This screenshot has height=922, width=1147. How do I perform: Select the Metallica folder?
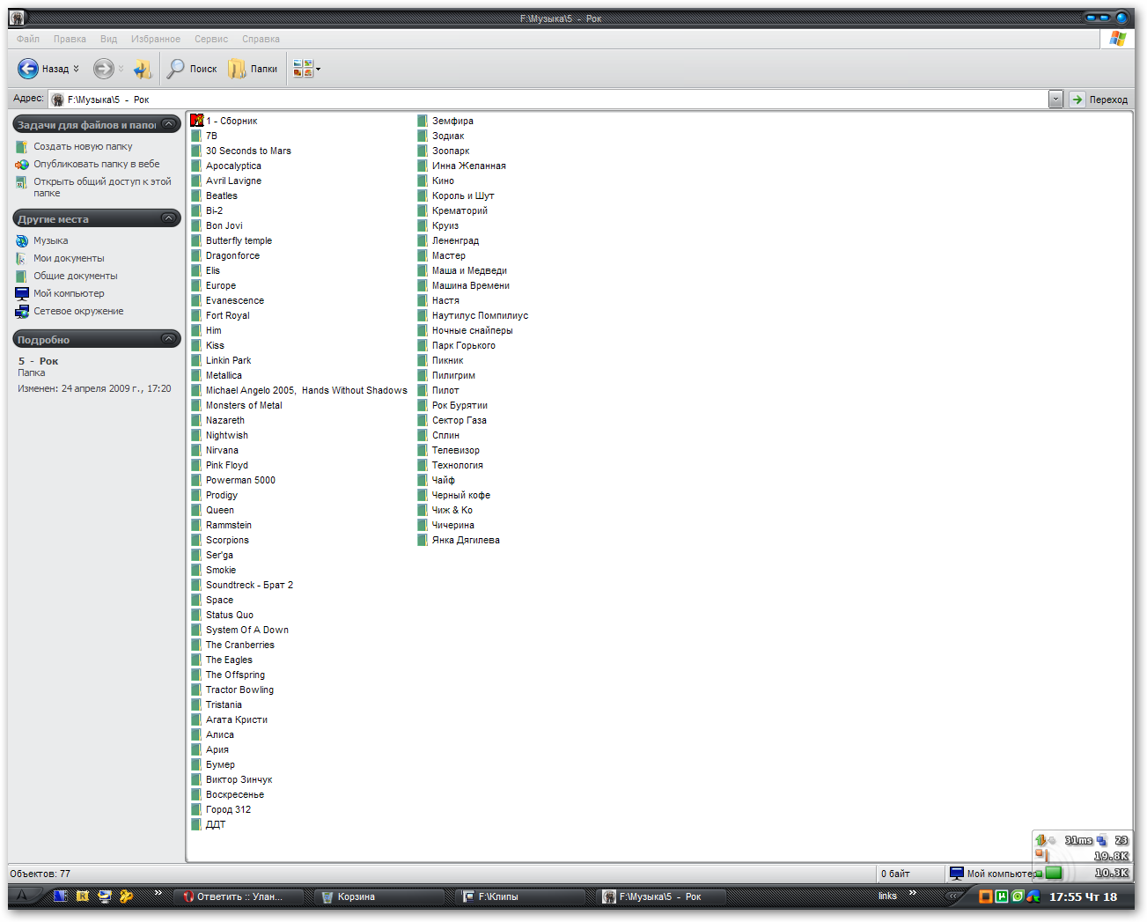224,375
